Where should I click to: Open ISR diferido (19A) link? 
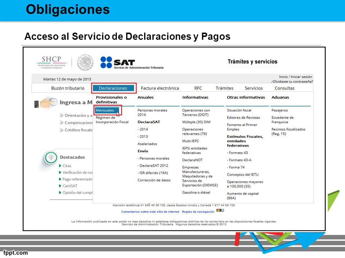[153, 173]
